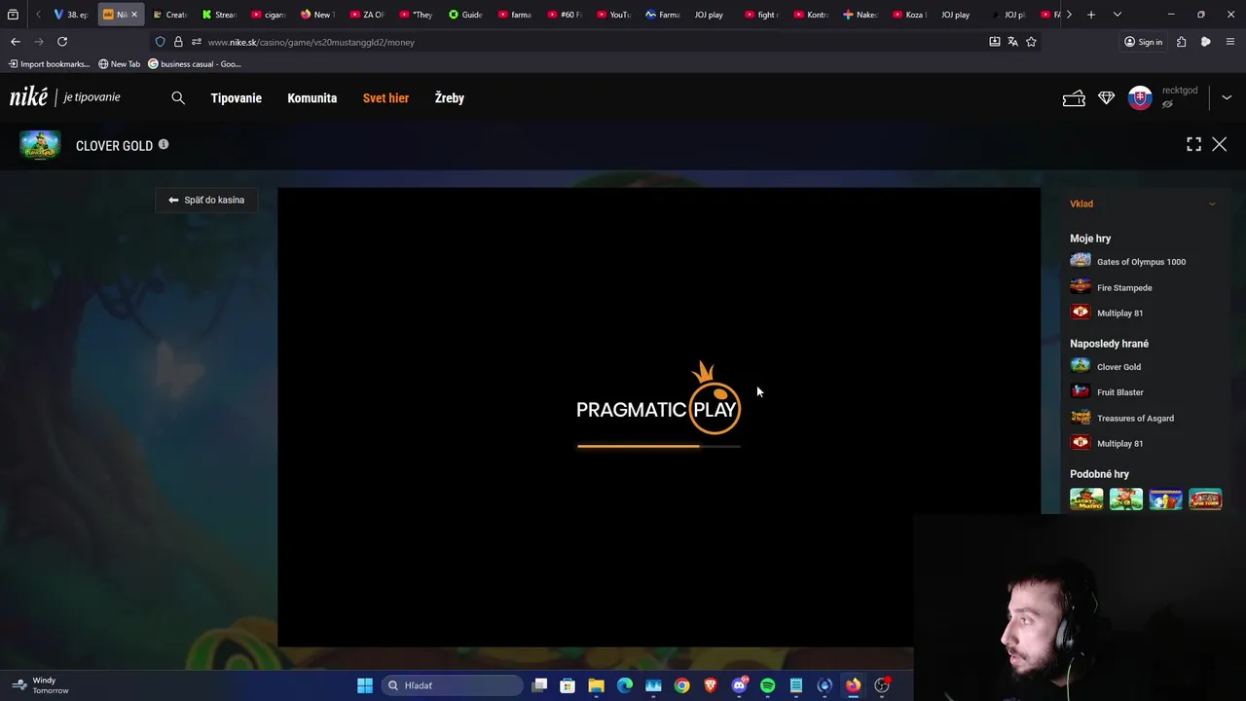Image resolution: width=1246 pixels, height=701 pixels.
Task: Close the active Niké tab
Action: pos(134,15)
